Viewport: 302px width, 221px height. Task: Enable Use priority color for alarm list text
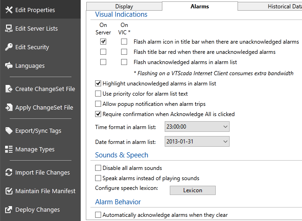tap(98, 94)
